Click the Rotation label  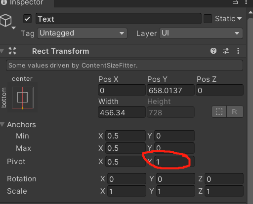tap(22, 179)
